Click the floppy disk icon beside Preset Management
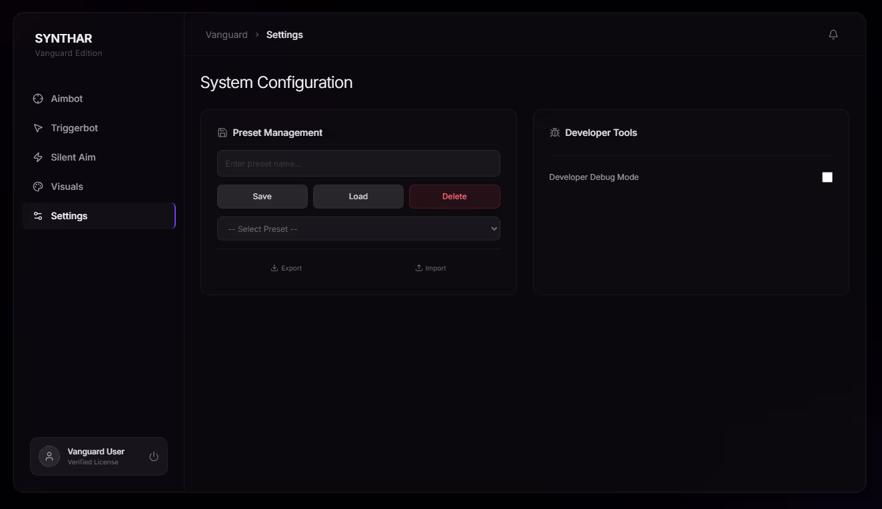 click(222, 133)
